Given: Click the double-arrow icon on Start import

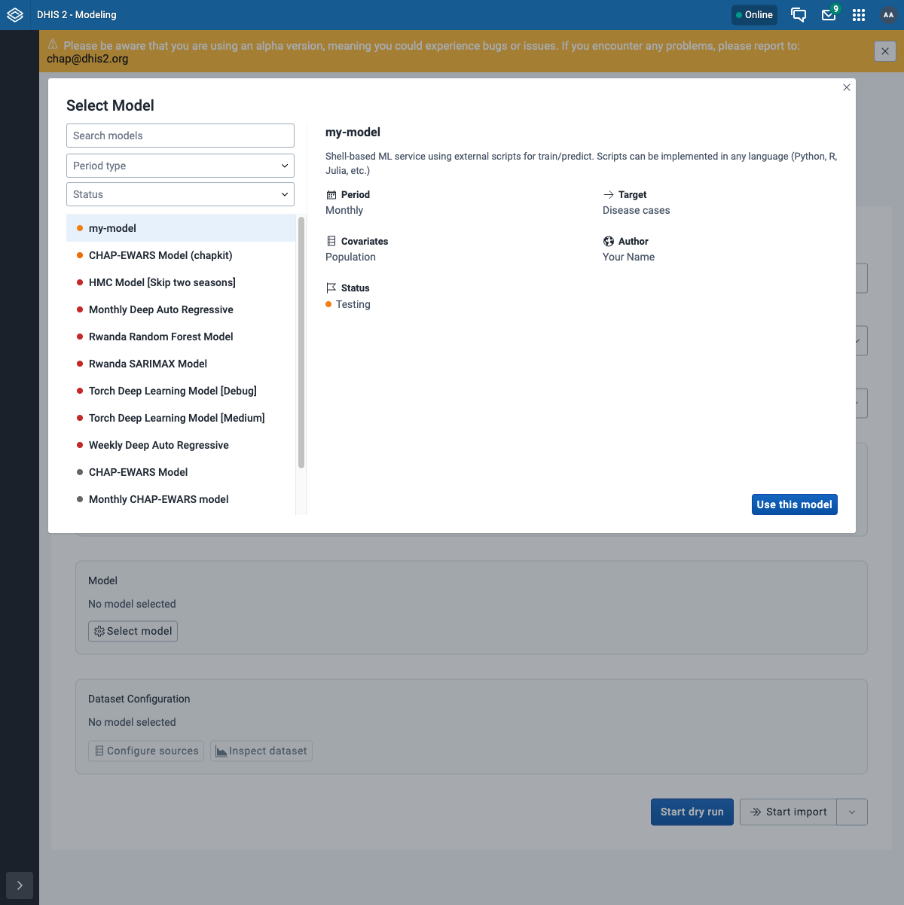Looking at the screenshot, I should tap(756, 812).
